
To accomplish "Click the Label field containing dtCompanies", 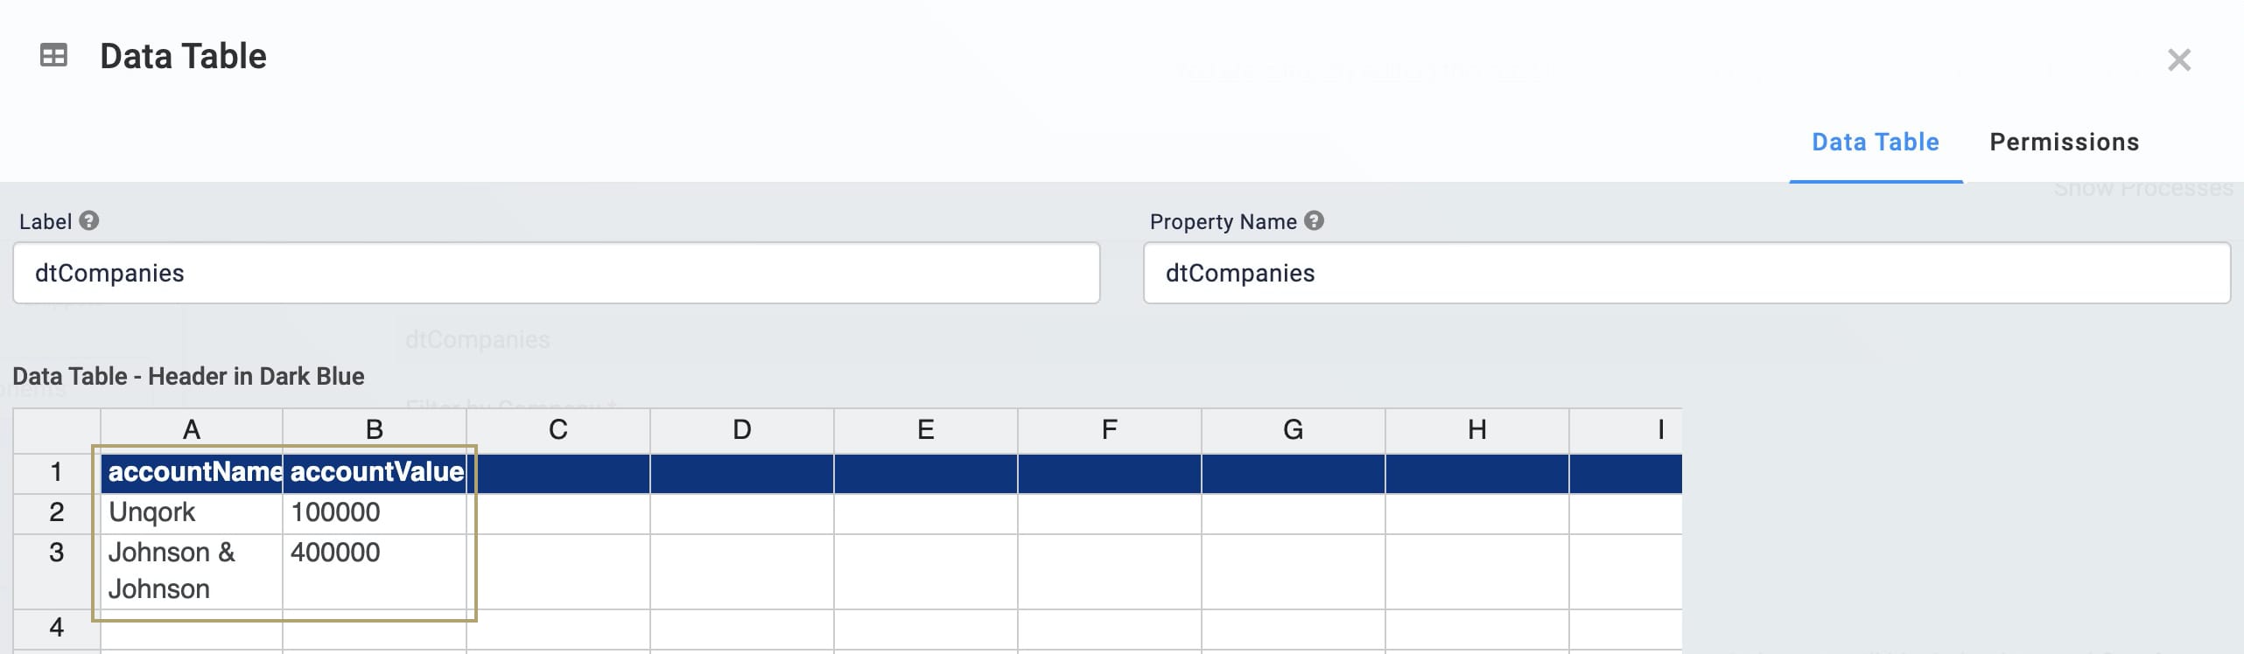I will tap(557, 273).
